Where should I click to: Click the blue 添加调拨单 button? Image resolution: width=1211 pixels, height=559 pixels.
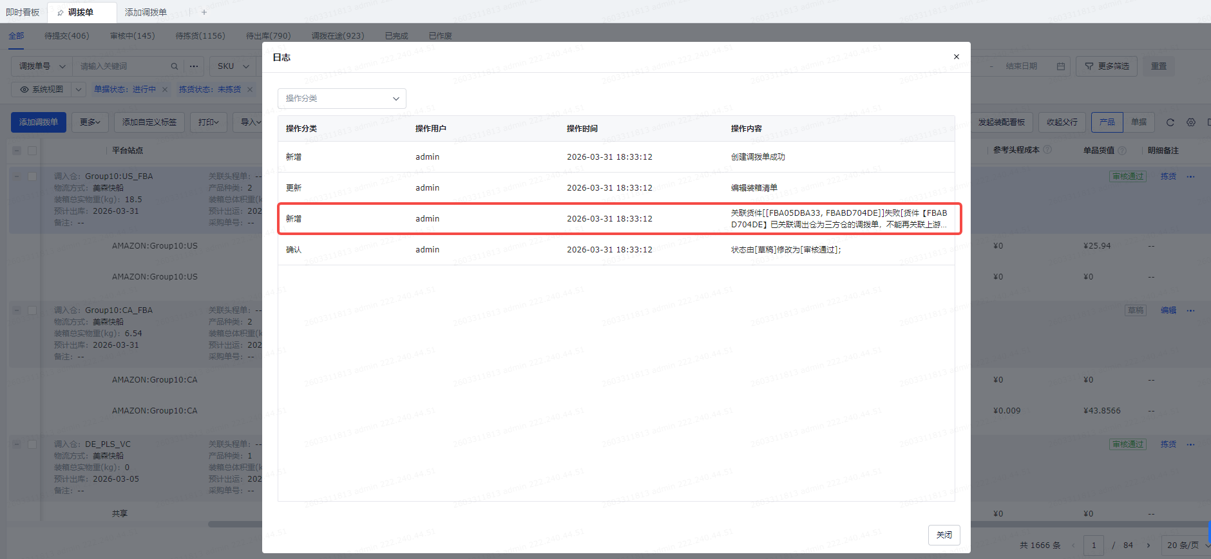pos(39,122)
